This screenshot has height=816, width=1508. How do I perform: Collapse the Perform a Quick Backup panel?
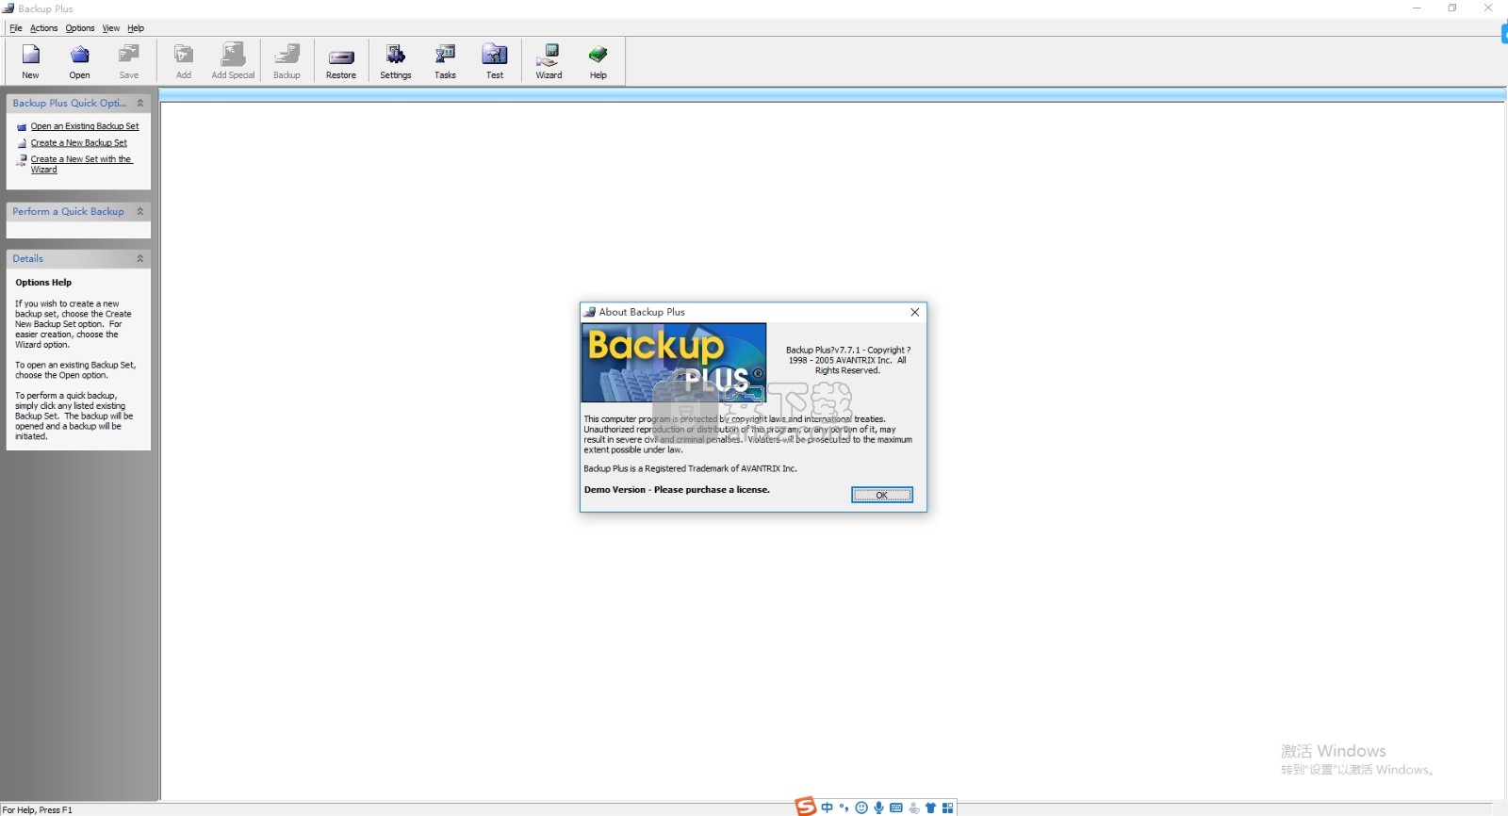140,211
